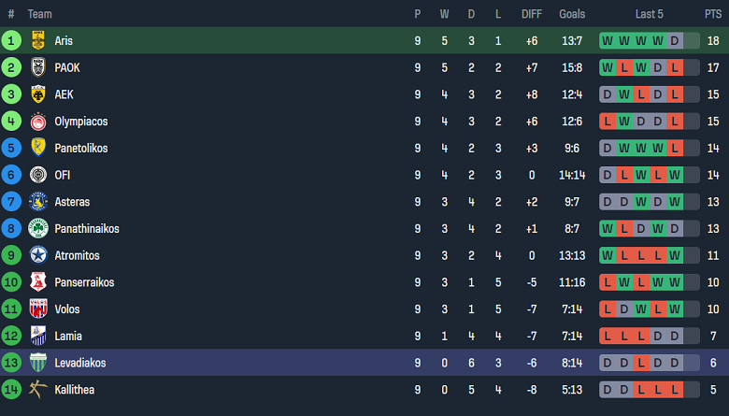Click PAOK's latest loss form box
The image size is (729, 416).
coord(675,67)
